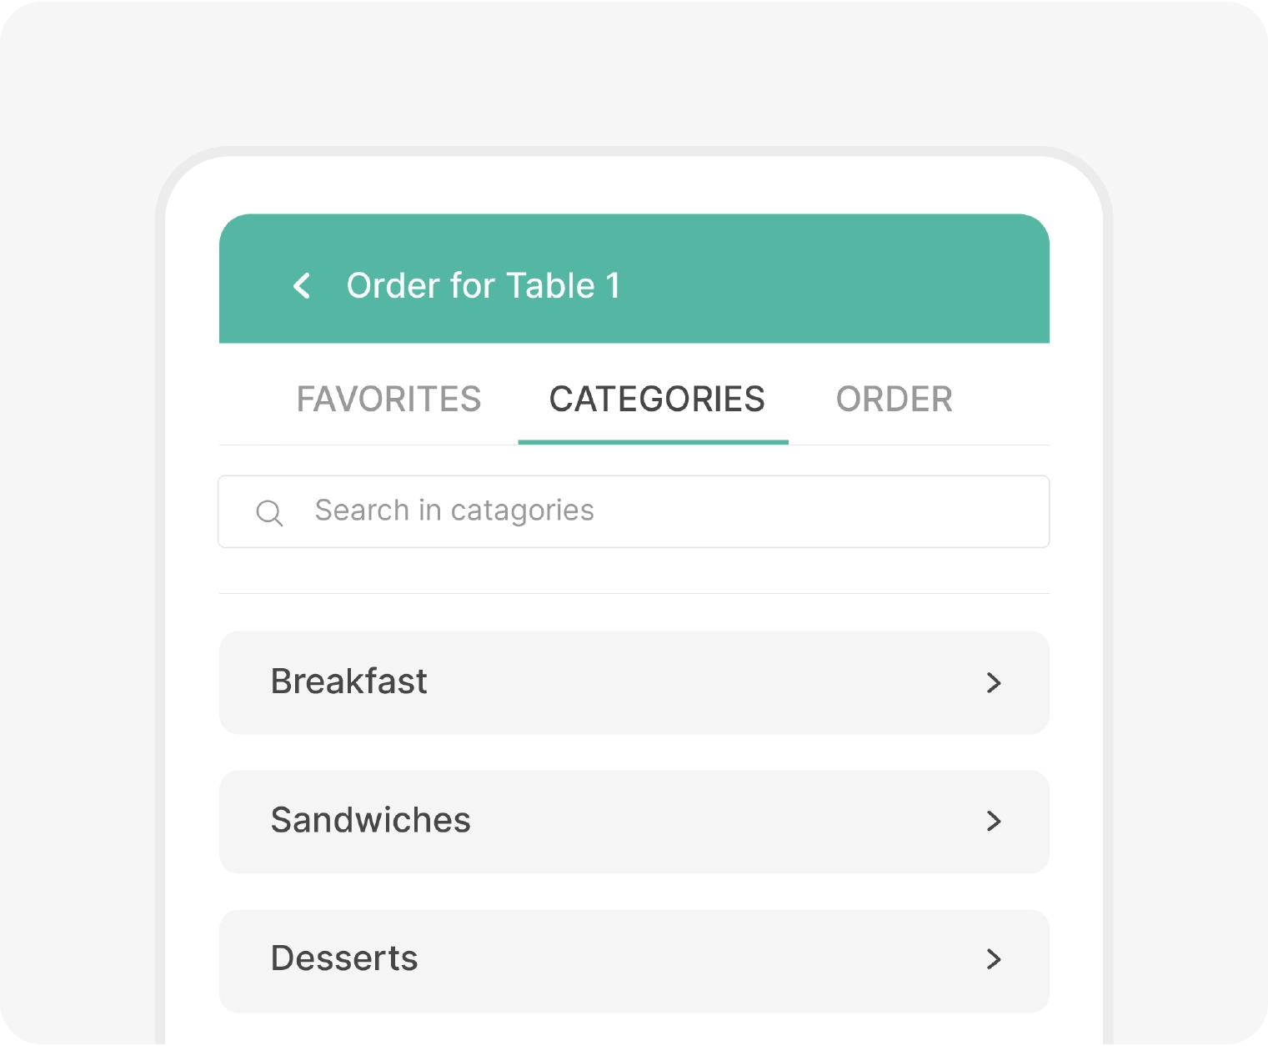Select the chevron icon next to Breakfast
The width and height of the screenshot is (1268, 1046).
coord(994,682)
